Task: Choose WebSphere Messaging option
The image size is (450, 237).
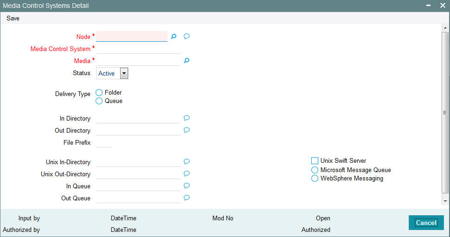Action: pos(315,179)
